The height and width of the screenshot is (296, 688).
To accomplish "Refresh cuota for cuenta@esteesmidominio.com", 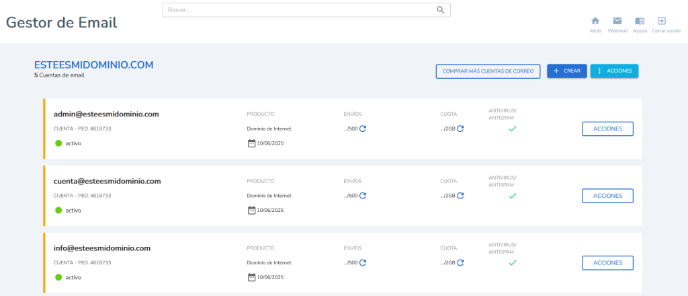I will (460, 196).
